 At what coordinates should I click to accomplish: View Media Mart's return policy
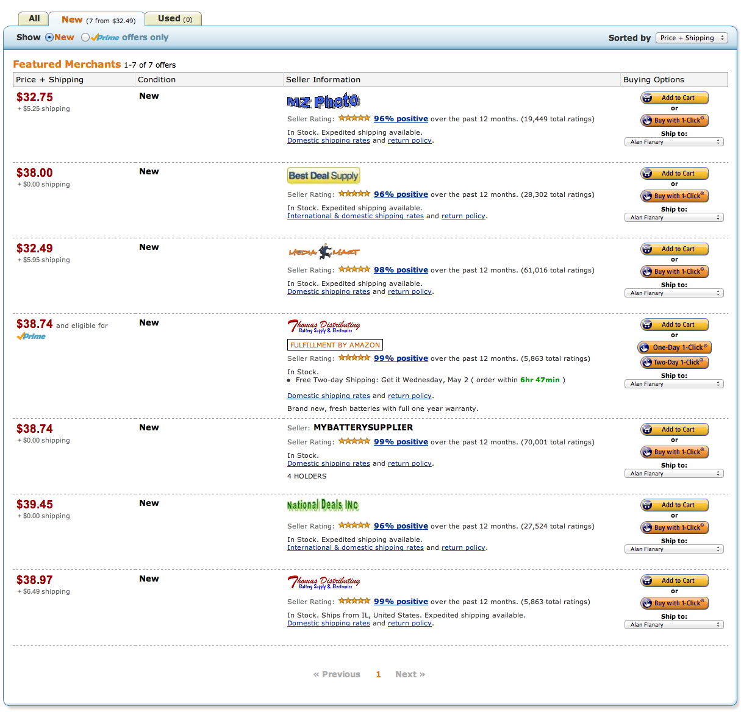[410, 291]
